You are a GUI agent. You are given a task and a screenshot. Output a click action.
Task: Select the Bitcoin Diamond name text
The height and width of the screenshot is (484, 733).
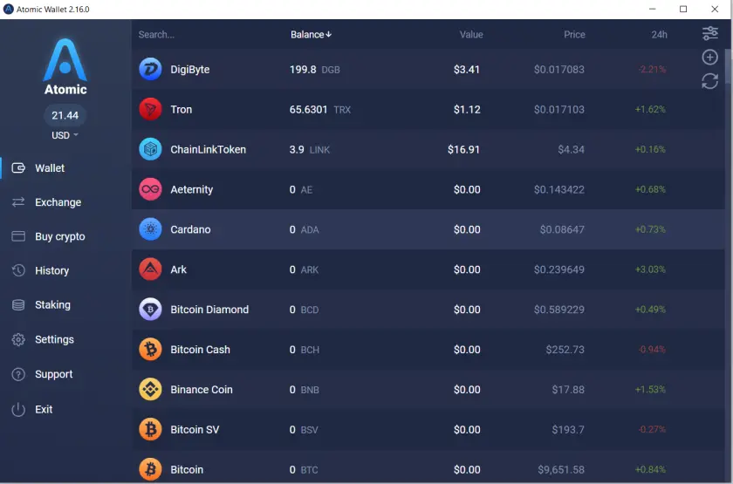pos(209,310)
